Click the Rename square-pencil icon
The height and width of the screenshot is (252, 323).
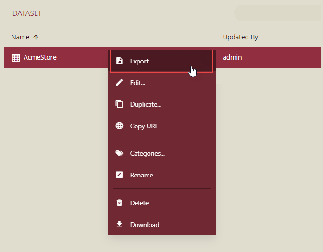(119, 175)
